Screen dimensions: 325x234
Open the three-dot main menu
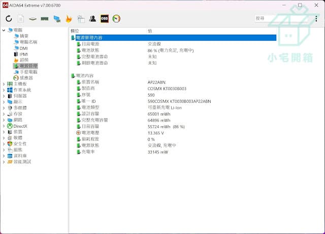[316, 19]
